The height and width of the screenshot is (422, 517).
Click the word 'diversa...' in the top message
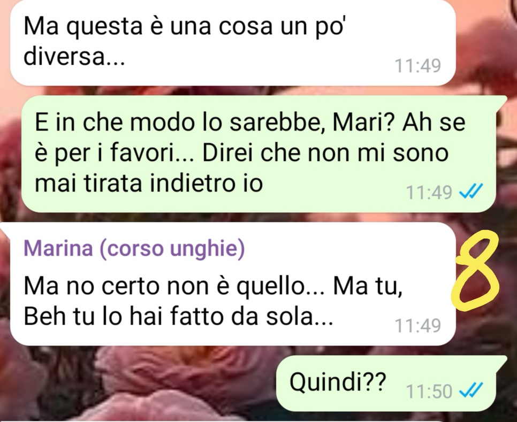[74, 56]
